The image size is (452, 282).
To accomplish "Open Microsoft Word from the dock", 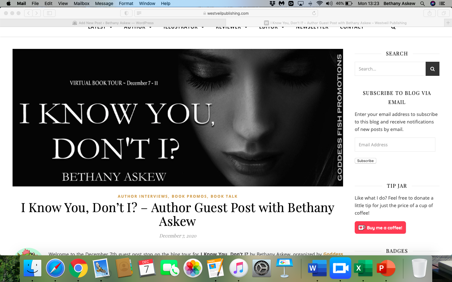I will click(x=317, y=268).
